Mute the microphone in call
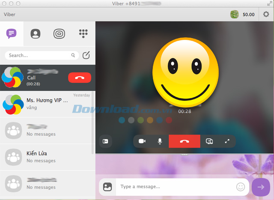The width and height of the screenshot is (274, 200). click(160, 141)
